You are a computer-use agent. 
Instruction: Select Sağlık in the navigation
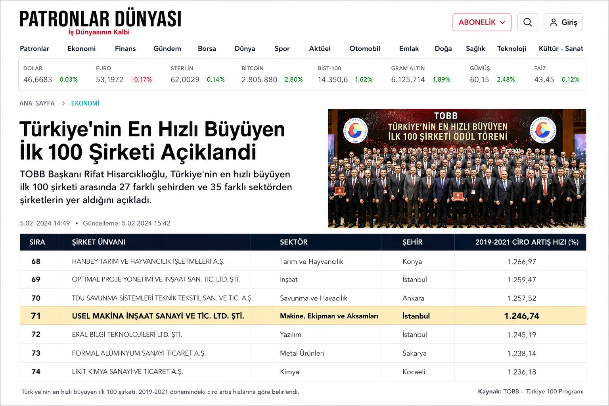click(475, 48)
